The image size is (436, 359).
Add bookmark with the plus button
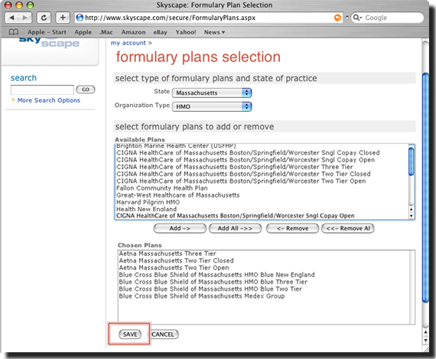pyautogui.click(x=63, y=18)
